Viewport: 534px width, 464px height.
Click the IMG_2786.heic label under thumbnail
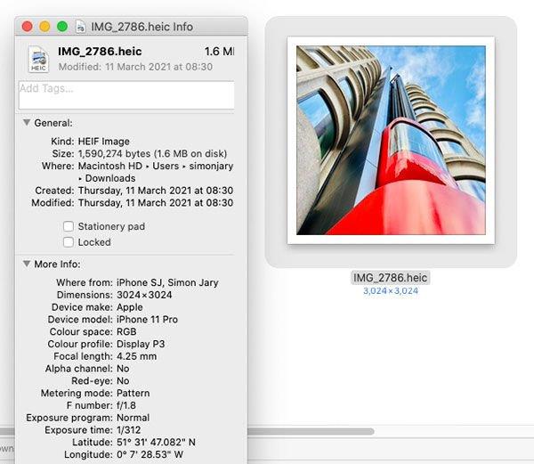click(x=391, y=278)
